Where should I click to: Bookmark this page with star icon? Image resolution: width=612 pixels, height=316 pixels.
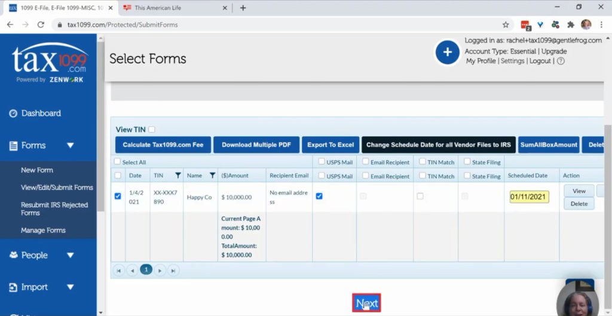[x=506, y=24]
